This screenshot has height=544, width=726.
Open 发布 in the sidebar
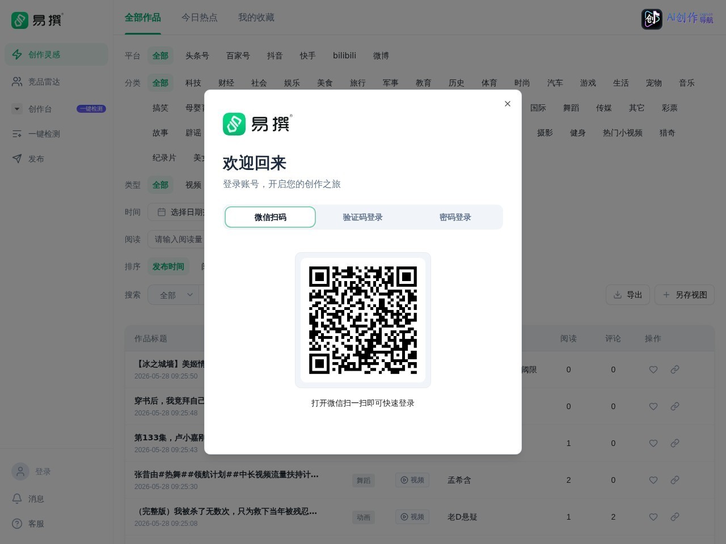point(57,159)
